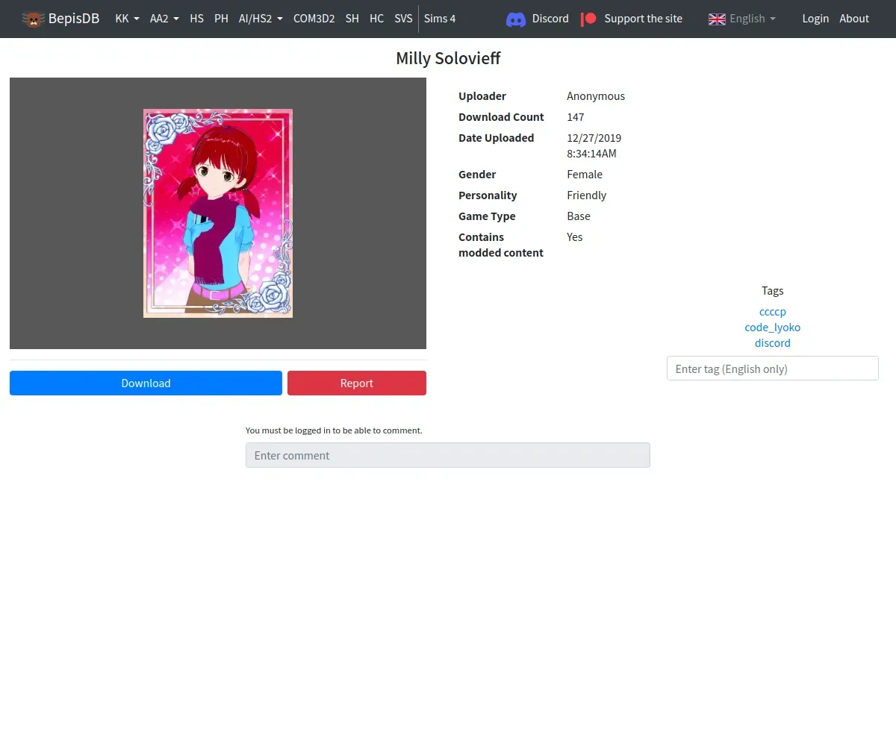Click the Login link
Image resolution: width=896 pixels, height=746 pixels.
click(x=815, y=19)
